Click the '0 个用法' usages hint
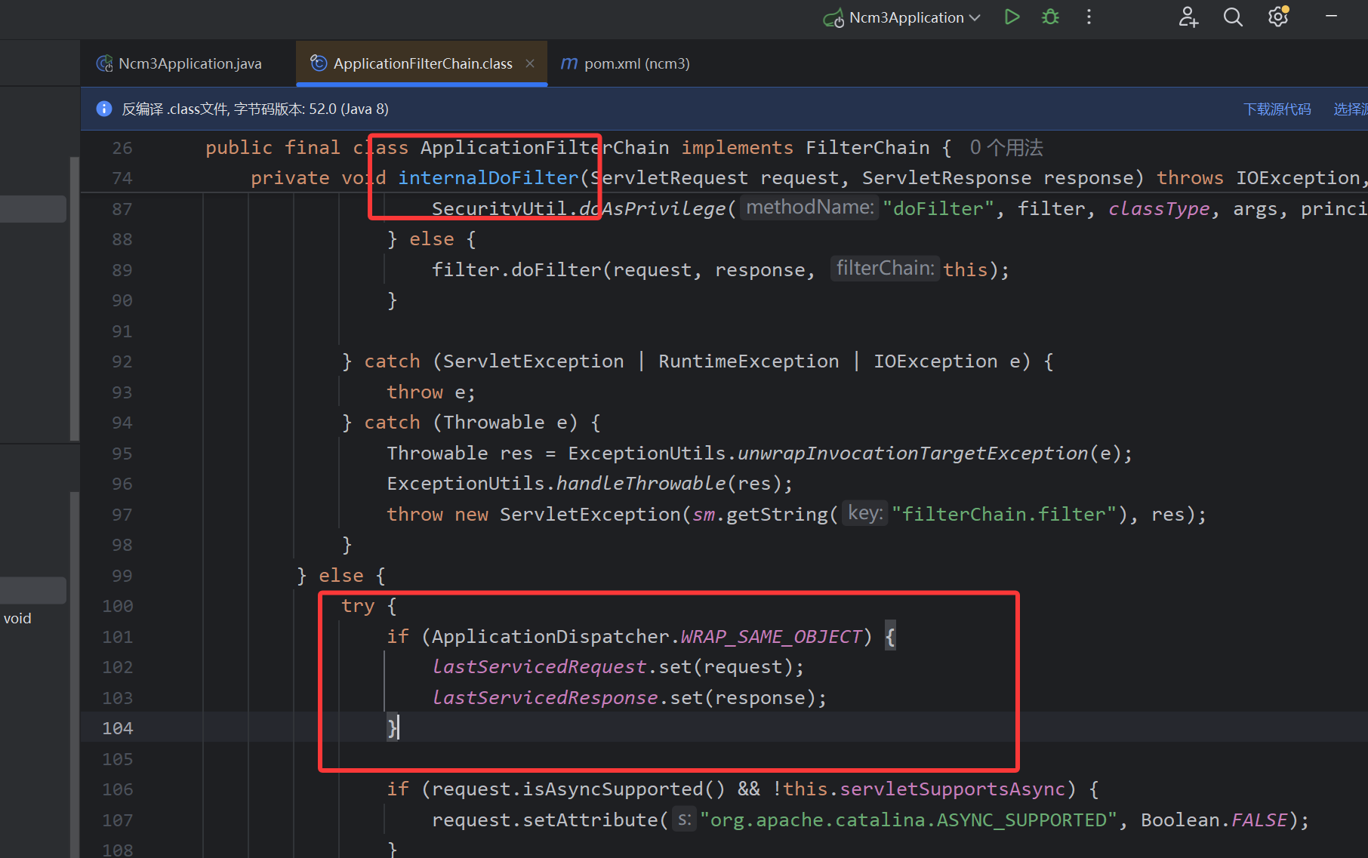Viewport: 1368px width, 858px height. (x=1006, y=148)
